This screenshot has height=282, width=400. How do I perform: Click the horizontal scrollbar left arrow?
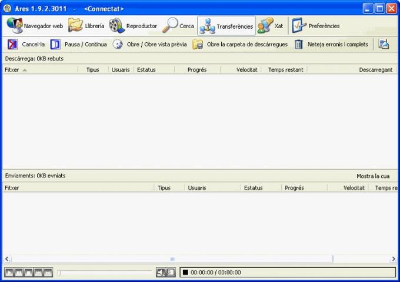7,259
